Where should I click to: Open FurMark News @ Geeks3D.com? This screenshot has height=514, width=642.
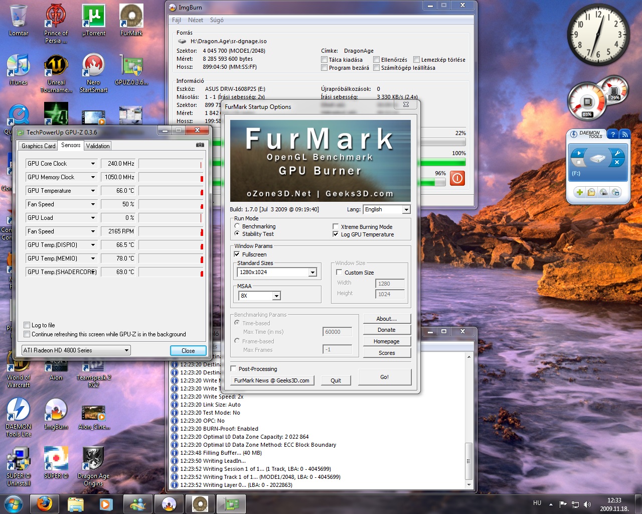click(x=272, y=380)
